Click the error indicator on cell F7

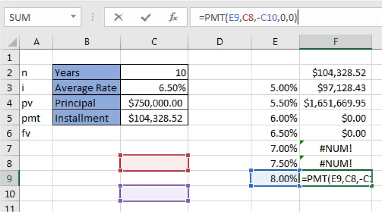click(302, 143)
